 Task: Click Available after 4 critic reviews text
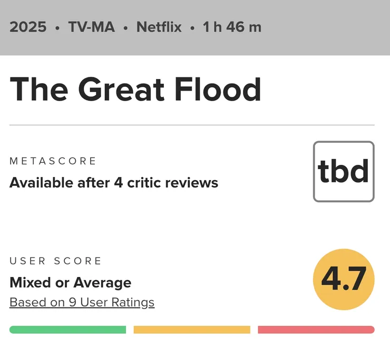click(x=114, y=183)
